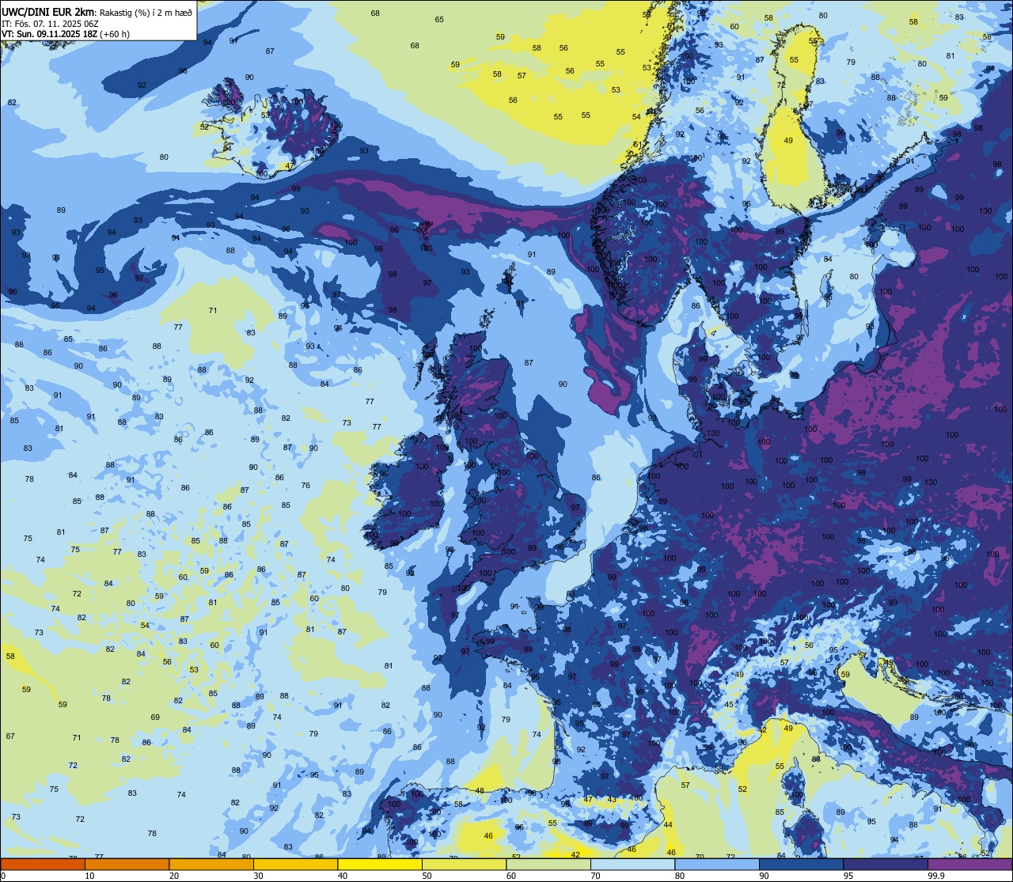This screenshot has width=1013, height=882.
Task: Click the pale blue 70–80 legend swatch
Action: (x=632, y=864)
